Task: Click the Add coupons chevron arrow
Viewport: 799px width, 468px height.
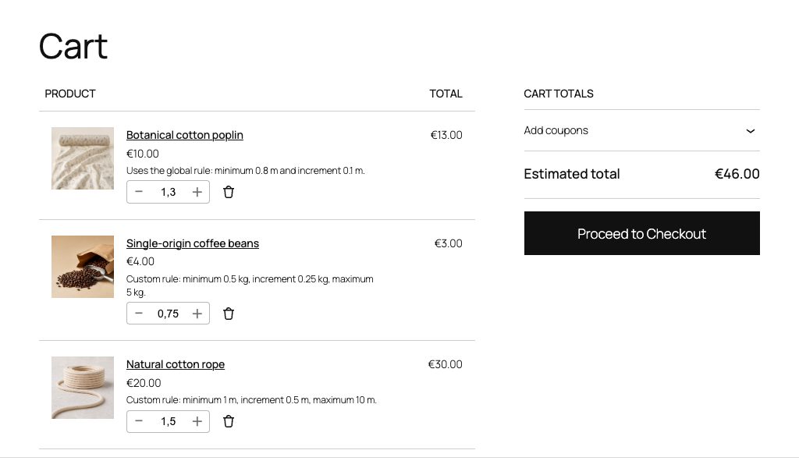Action: 750,131
